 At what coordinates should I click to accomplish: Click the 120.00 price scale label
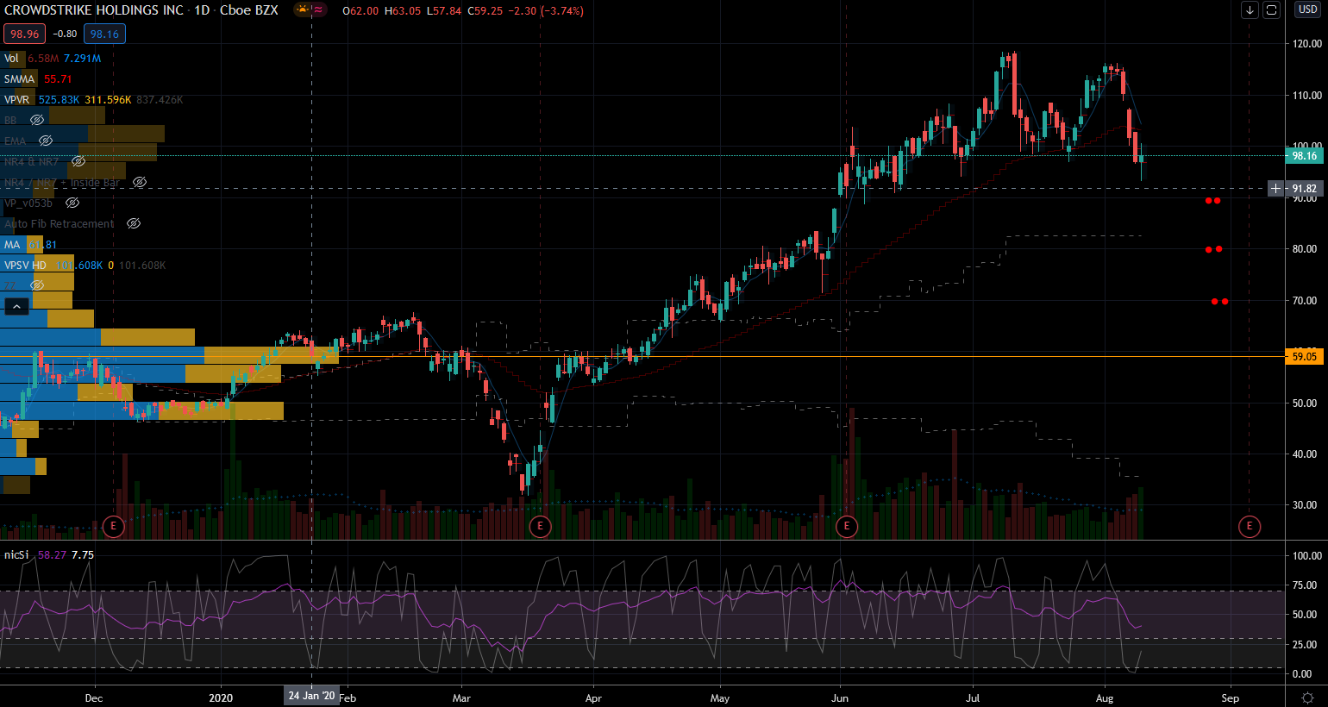point(1306,44)
